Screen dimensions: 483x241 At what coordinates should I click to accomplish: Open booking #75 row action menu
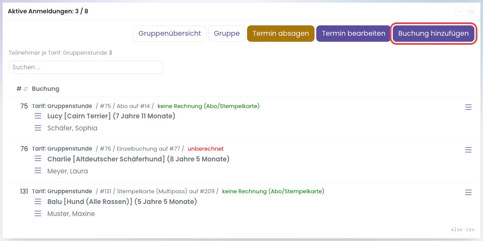coord(468,107)
